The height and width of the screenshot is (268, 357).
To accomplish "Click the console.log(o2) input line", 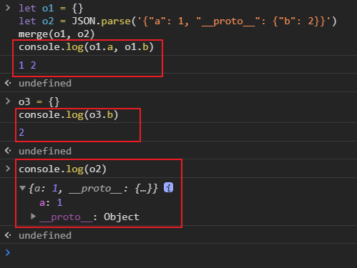I will coord(62,169).
